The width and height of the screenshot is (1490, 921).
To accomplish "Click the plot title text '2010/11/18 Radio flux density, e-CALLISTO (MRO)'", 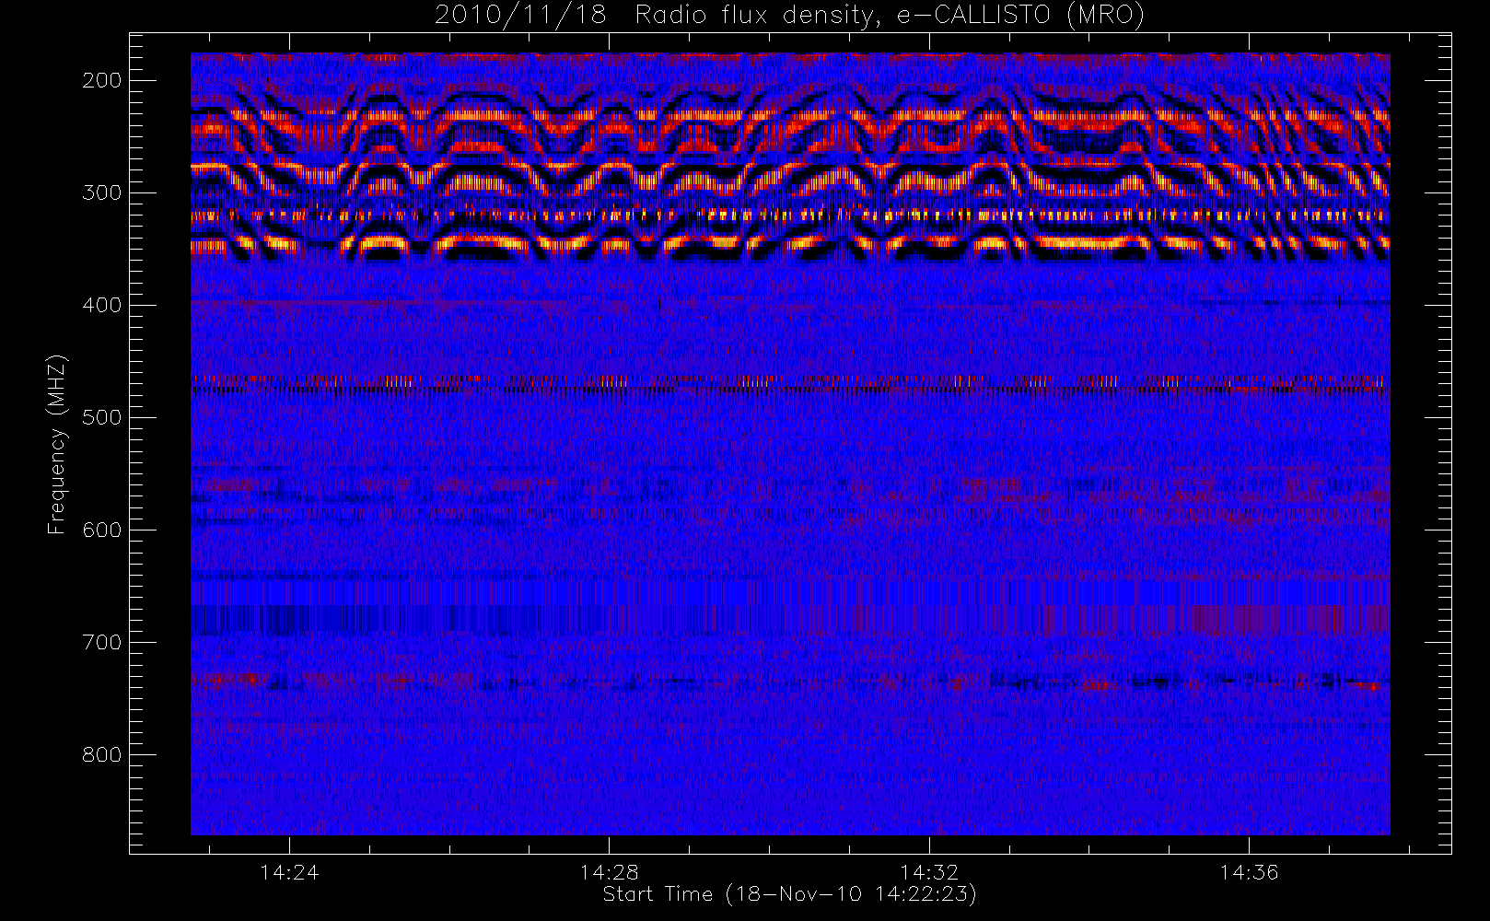I will 789,16.
